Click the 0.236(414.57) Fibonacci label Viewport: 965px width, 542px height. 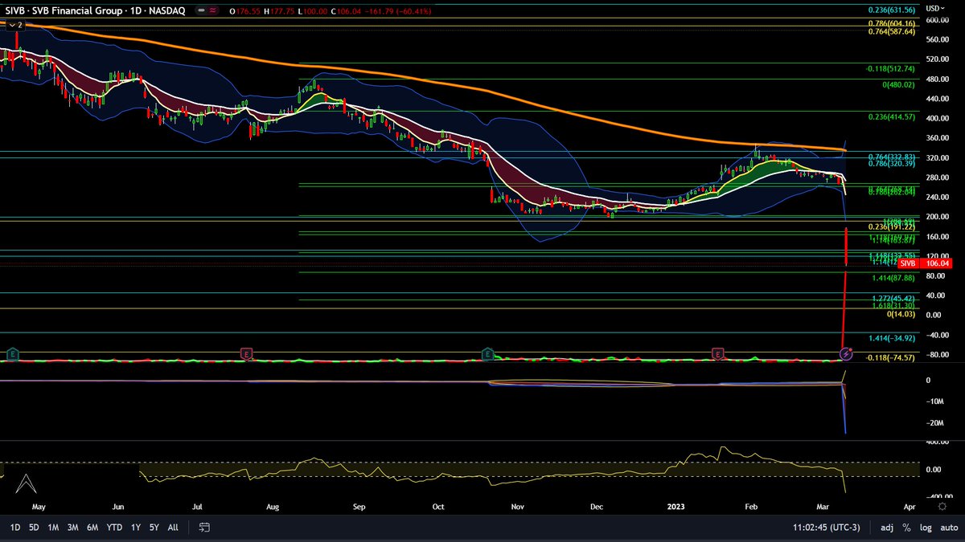point(891,116)
